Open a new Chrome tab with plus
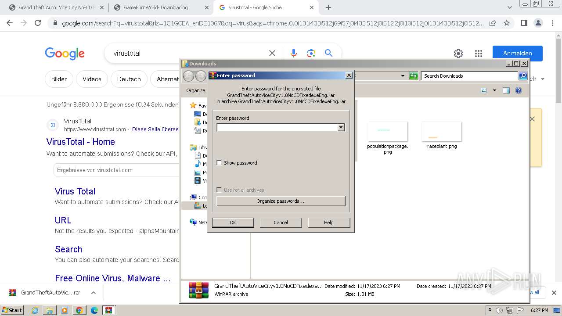This screenshot has width=562, height=316. (328, 7)
